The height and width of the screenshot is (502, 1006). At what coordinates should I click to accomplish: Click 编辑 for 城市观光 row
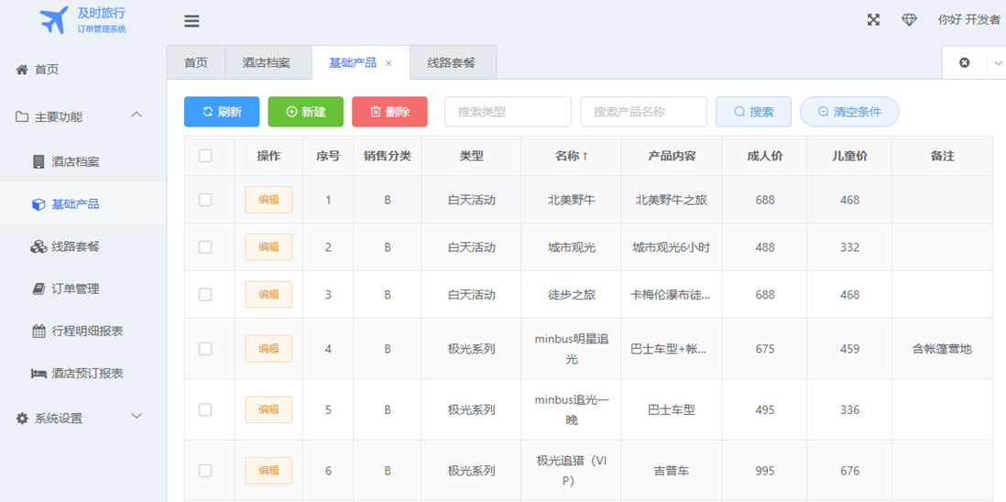click(x=268, y=246)
